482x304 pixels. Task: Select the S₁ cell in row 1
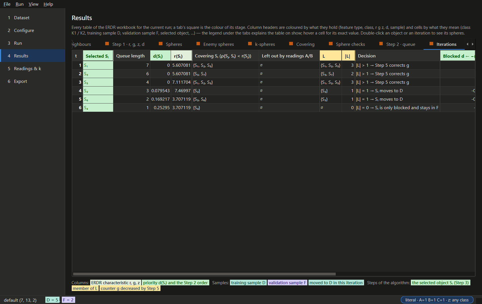coord(98,65)
